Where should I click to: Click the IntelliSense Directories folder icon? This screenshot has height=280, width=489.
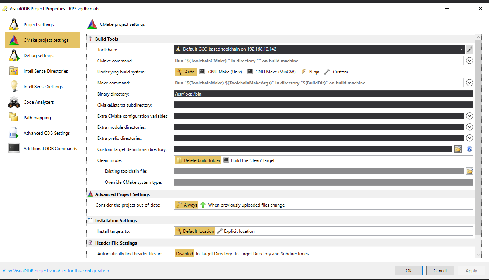click(14, 71)
